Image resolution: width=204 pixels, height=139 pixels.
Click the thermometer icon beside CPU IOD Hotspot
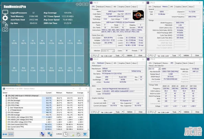[x=6, y=113]
